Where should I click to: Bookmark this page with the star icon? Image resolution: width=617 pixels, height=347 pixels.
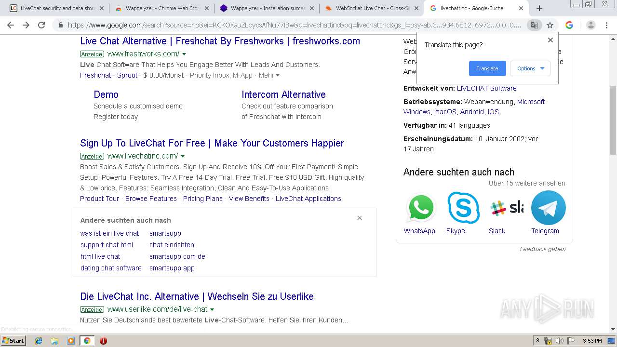pos(550,25)
